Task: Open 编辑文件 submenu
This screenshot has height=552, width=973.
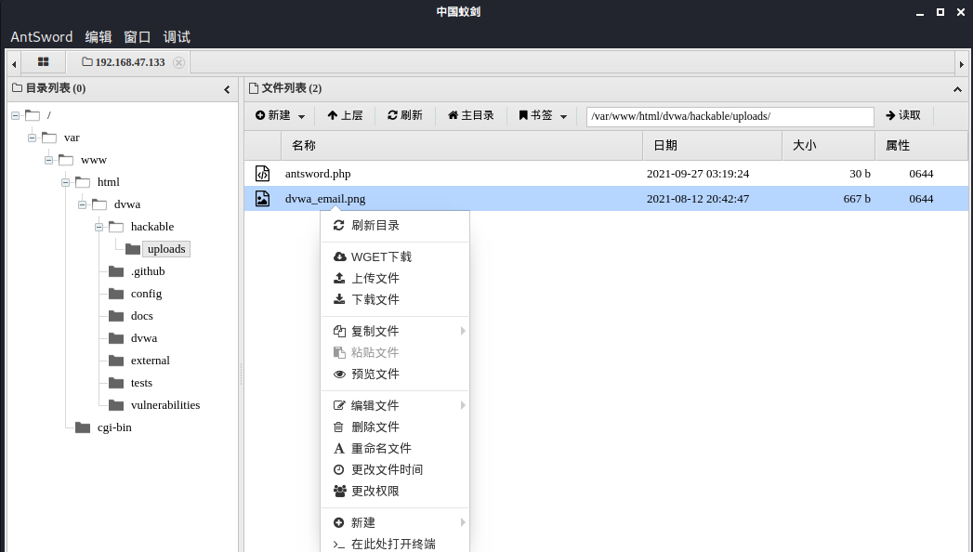Action: 395,405
